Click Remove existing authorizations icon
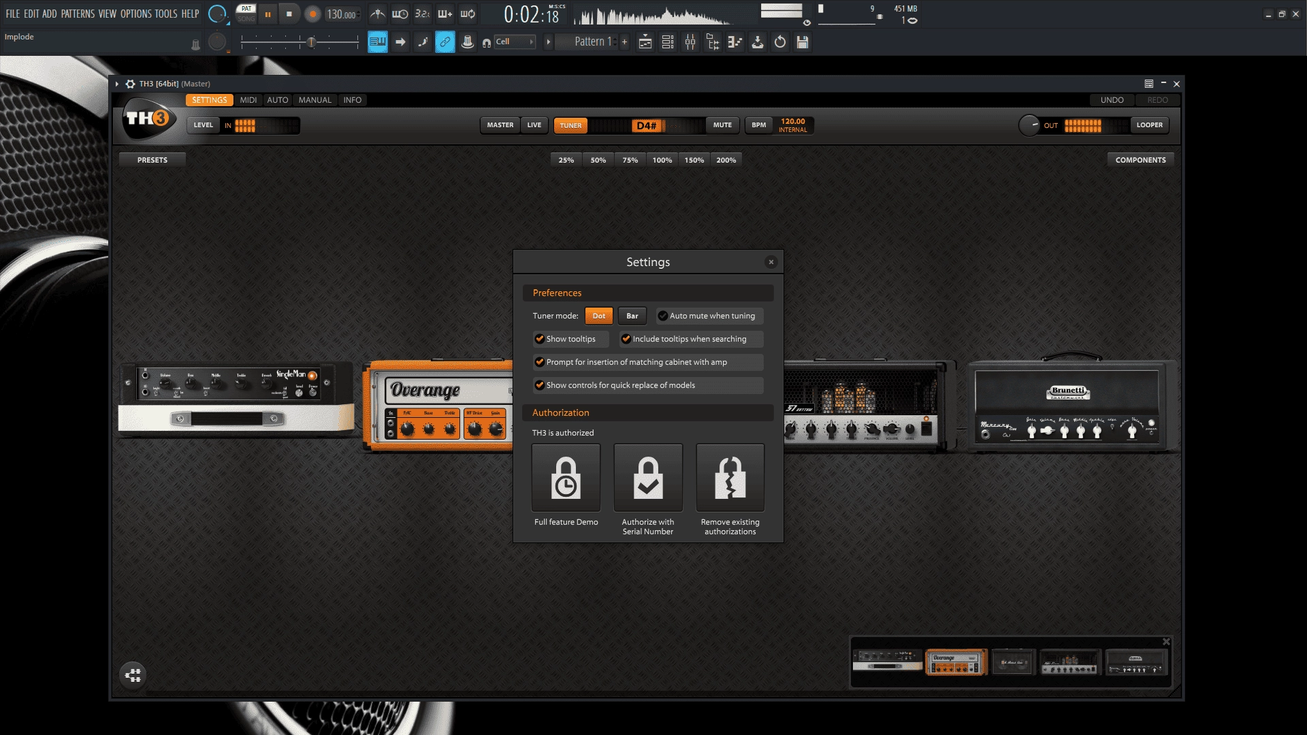 [730, 478]
